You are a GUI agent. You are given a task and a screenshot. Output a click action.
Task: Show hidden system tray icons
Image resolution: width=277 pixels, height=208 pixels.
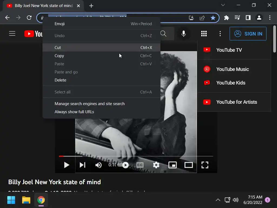click(218, 200)
